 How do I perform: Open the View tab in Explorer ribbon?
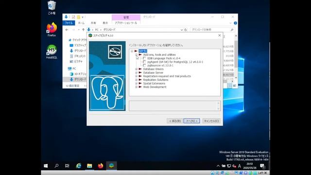pyautogui.click(x=105, y=23)
